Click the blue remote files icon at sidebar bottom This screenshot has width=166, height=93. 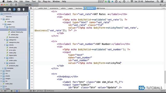17,91
